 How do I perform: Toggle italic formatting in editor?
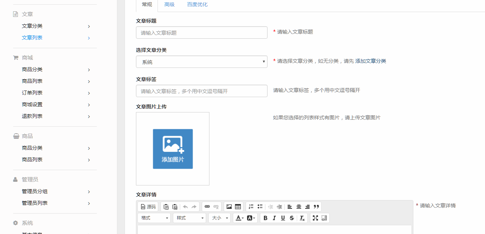[x=274, y=218]
